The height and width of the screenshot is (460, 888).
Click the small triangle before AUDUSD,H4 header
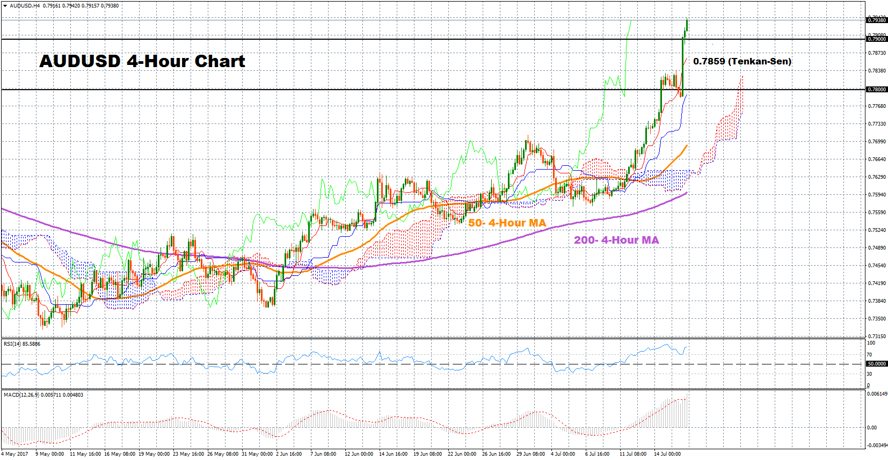[5, 6]
